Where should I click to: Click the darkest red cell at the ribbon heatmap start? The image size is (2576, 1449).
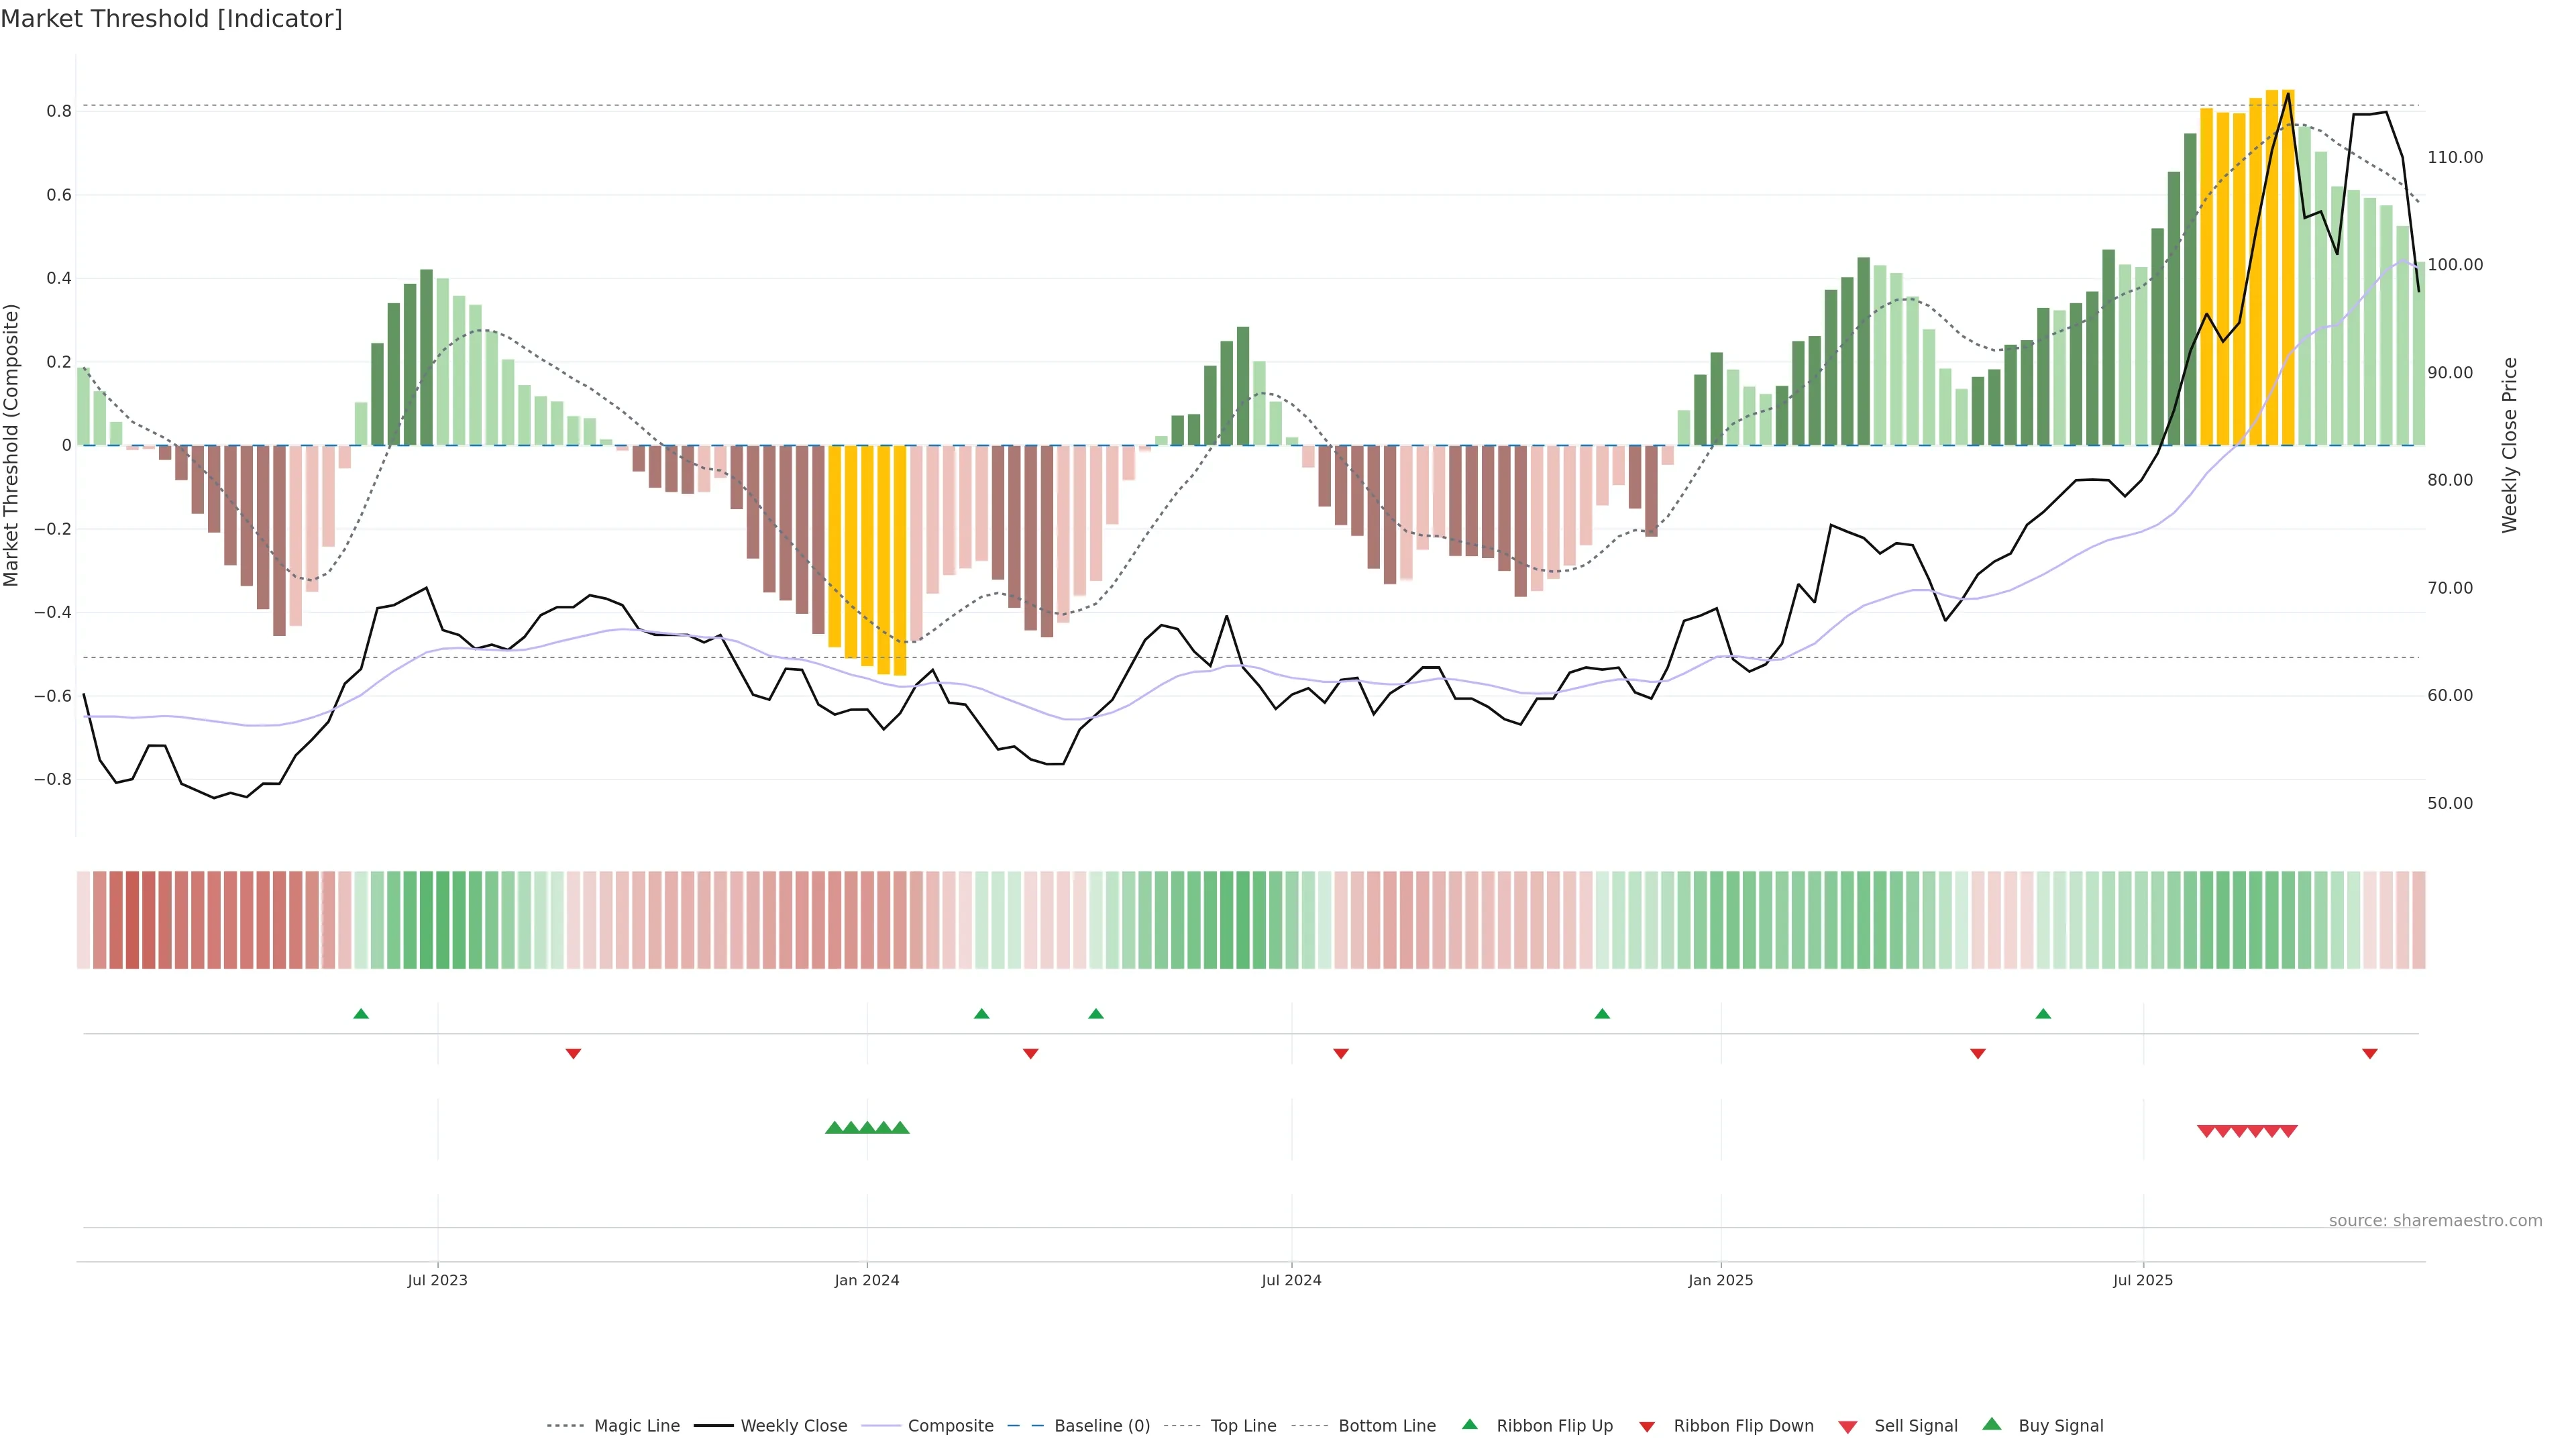pyautogui.click(x=132, y=919)
